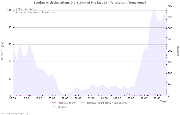Click the 00:00 time axis label

click(78, 98)
